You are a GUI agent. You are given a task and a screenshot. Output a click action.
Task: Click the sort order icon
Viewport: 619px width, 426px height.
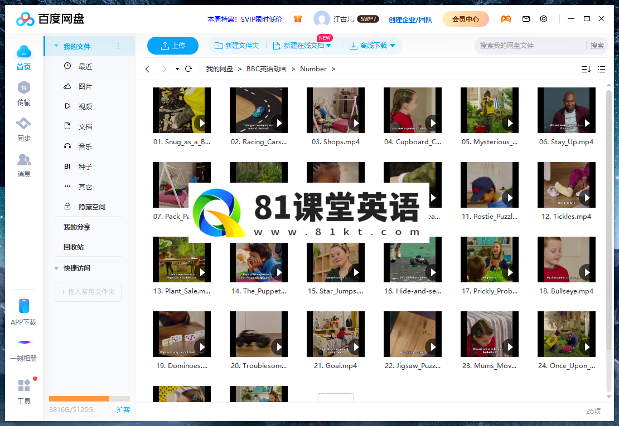point(586,70)
